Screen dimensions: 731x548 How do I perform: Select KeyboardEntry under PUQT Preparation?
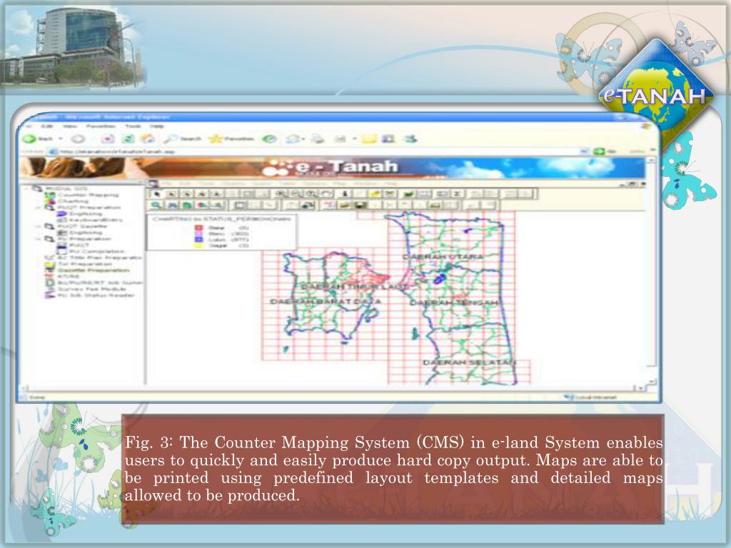pos(96,220)
